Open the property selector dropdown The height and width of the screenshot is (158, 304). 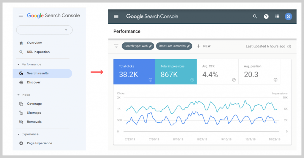coord(45,30)
